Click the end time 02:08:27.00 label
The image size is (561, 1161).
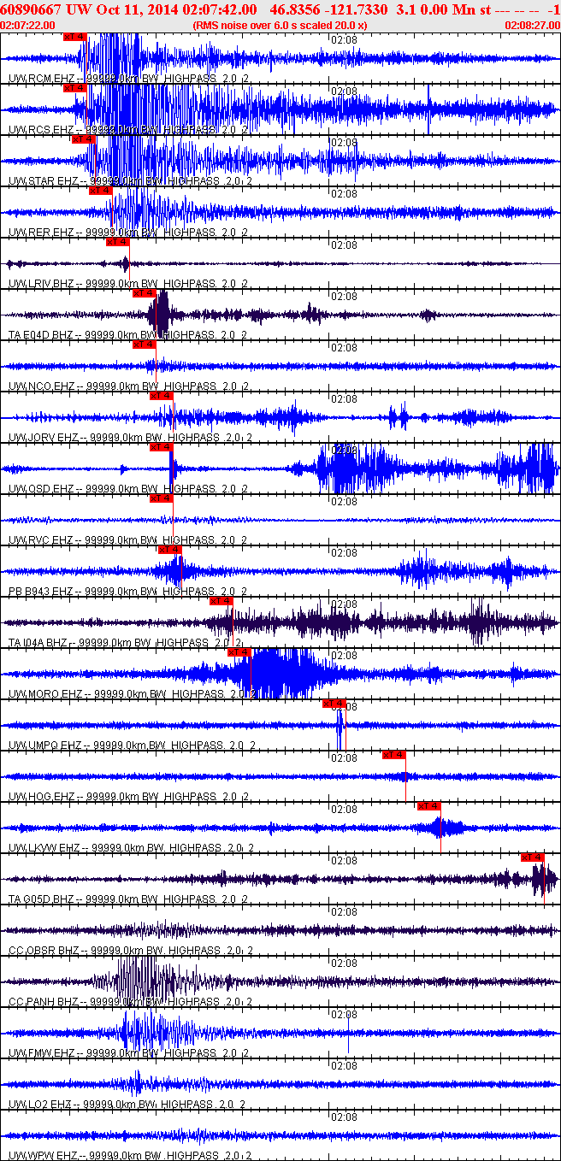pos(533,26)
